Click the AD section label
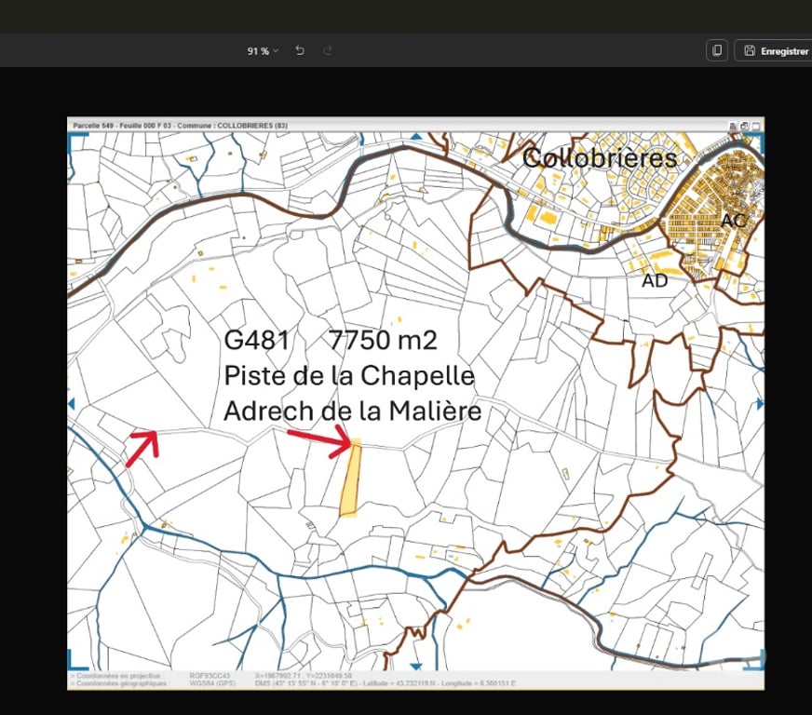The image size is (812, 715). [x=655, y=280]
